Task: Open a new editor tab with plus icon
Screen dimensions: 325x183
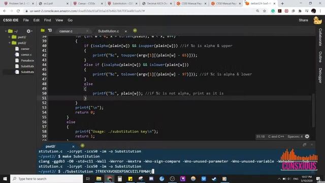Action: pyautogui.click(x=135, y=30)
